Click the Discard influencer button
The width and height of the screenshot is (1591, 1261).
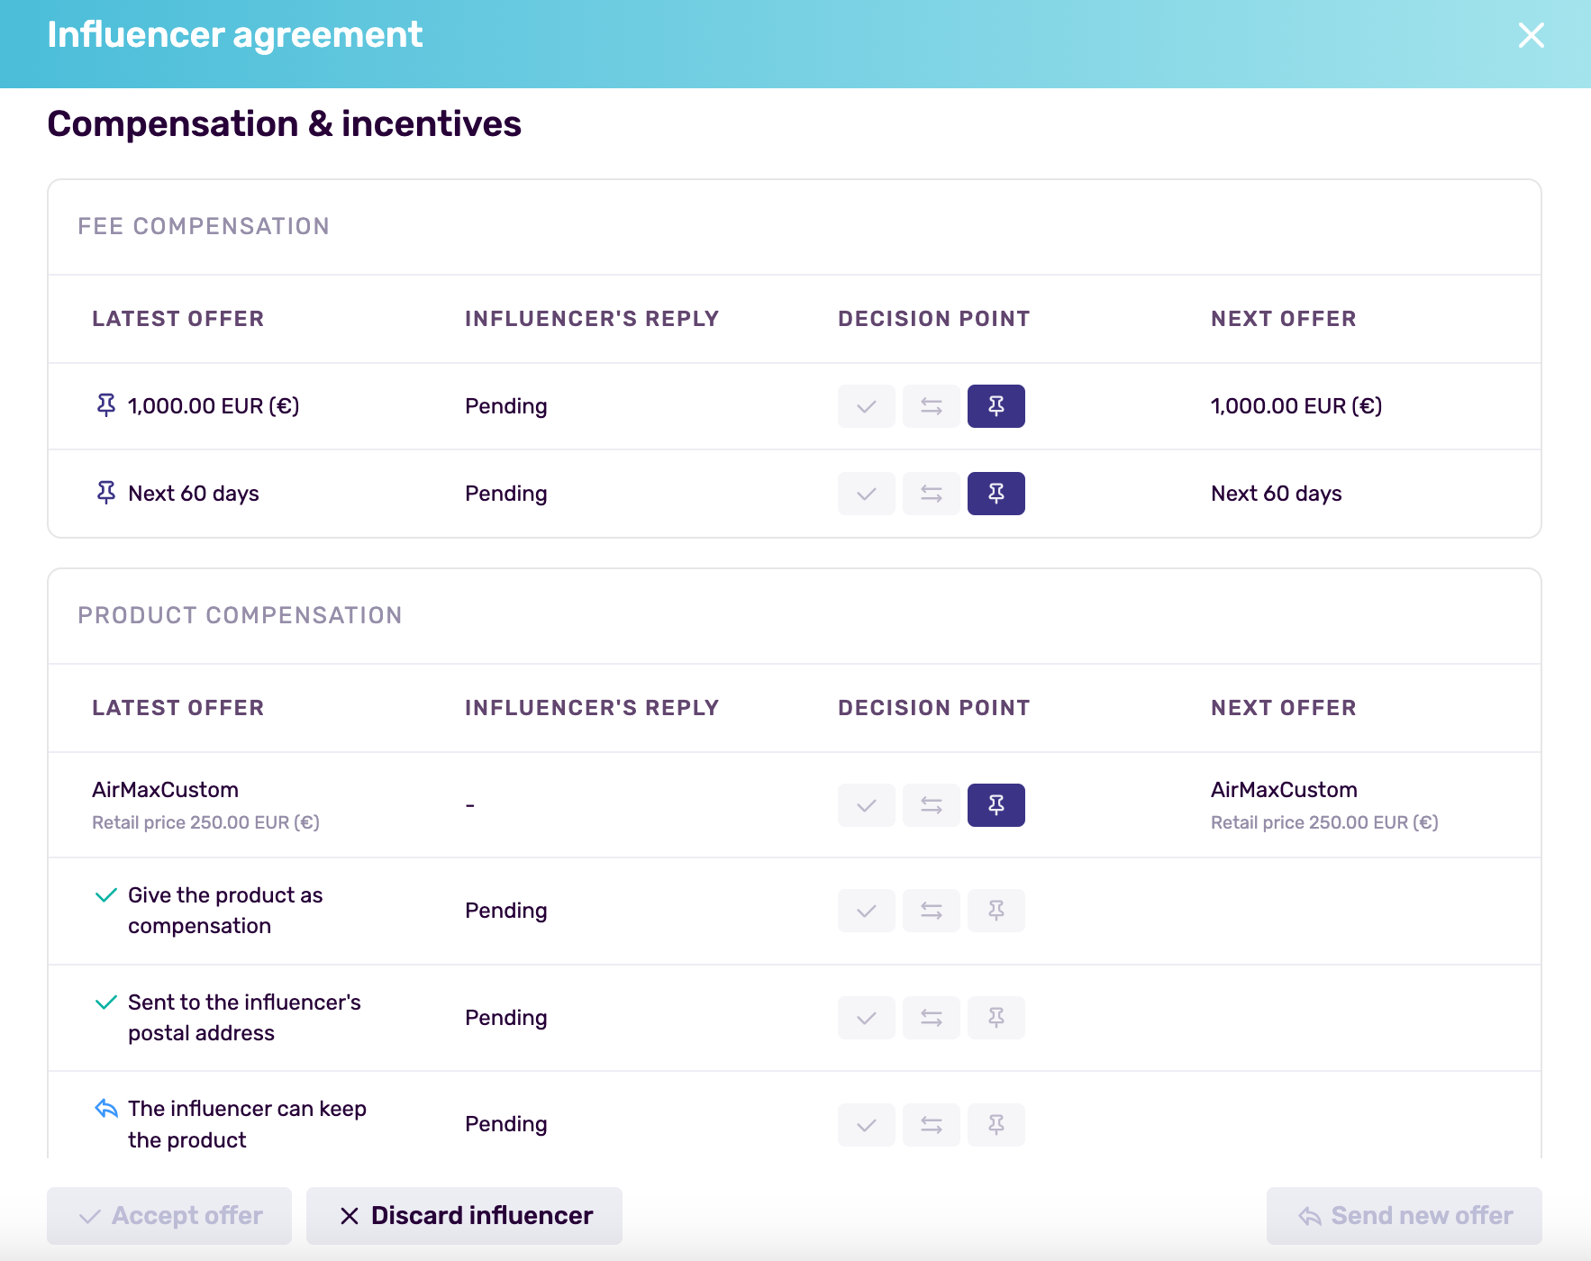coord(464,1216)
